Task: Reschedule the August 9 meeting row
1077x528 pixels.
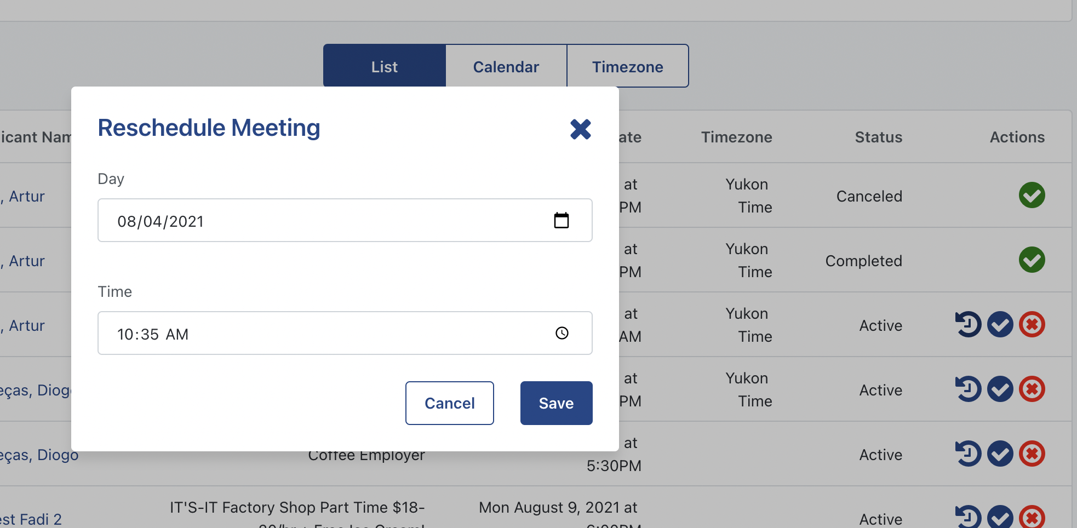Action: 969,517
